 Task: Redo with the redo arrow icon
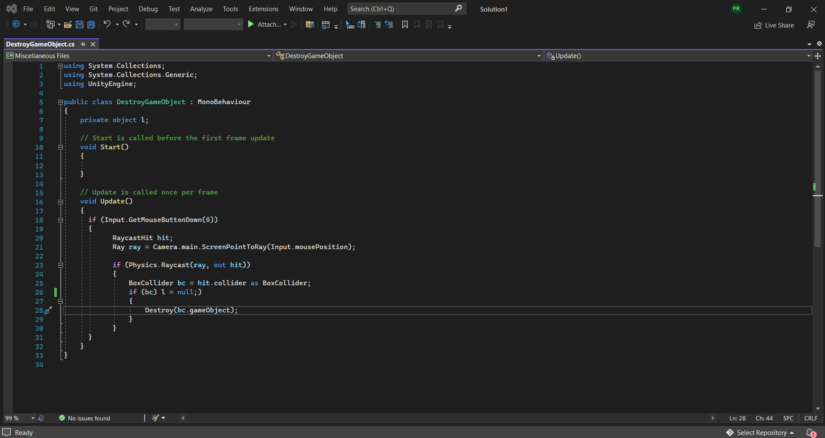pos(127,25)
